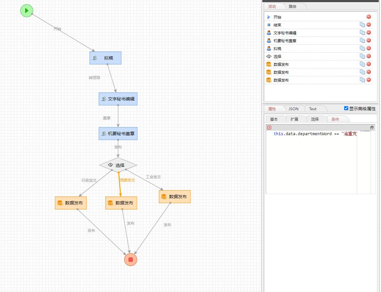Select 数据发布 node under 党委发文 route
The height and width of the screenshot is (292, 381).
pyautogui.click(x=121, y=203)
